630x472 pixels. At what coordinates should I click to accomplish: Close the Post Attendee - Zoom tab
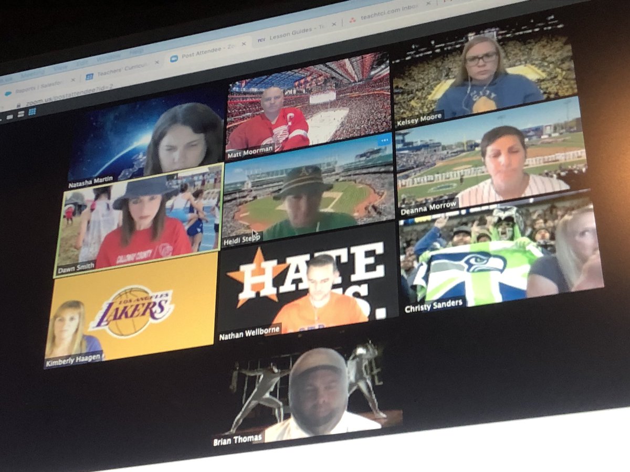click(x=244, y=44)
